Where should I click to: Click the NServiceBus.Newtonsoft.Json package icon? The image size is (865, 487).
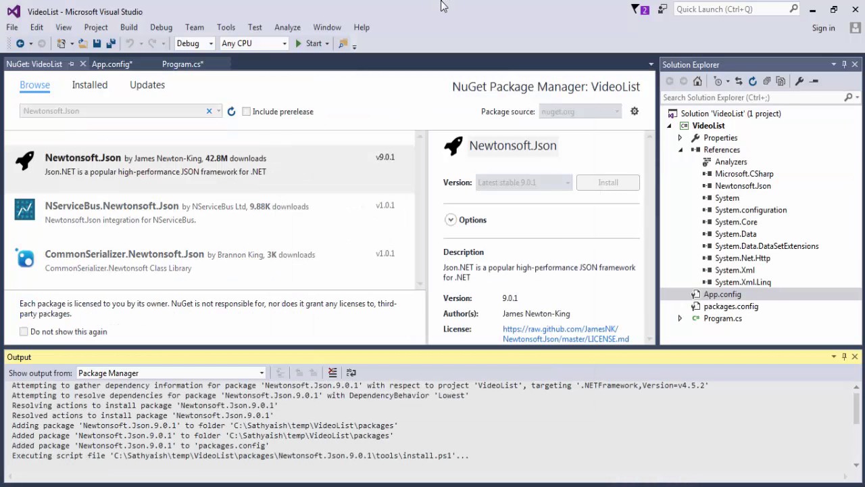pos(25,210)
